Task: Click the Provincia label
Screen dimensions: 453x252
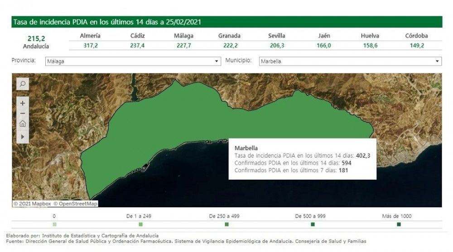Action: point(24,61)
